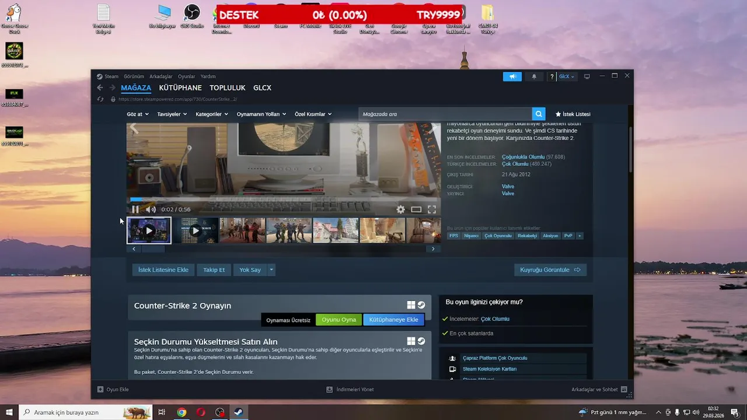Open the GlcX account dropdown

[567, 76]
